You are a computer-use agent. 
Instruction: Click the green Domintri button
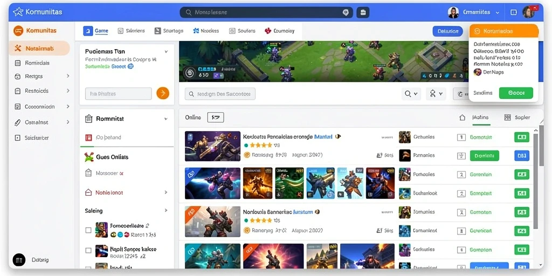coord(485,155)
